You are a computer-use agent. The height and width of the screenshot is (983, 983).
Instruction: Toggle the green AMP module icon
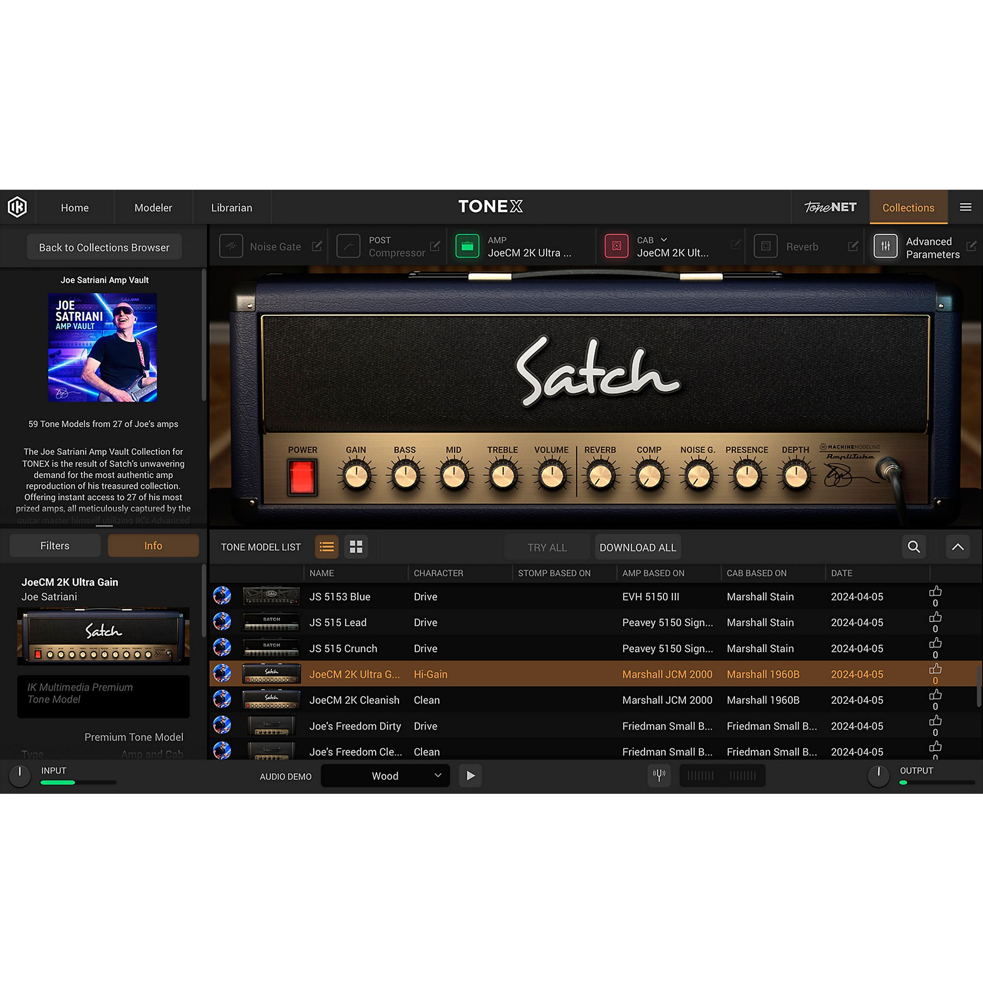pyautogui.click(x=467, y=246)
